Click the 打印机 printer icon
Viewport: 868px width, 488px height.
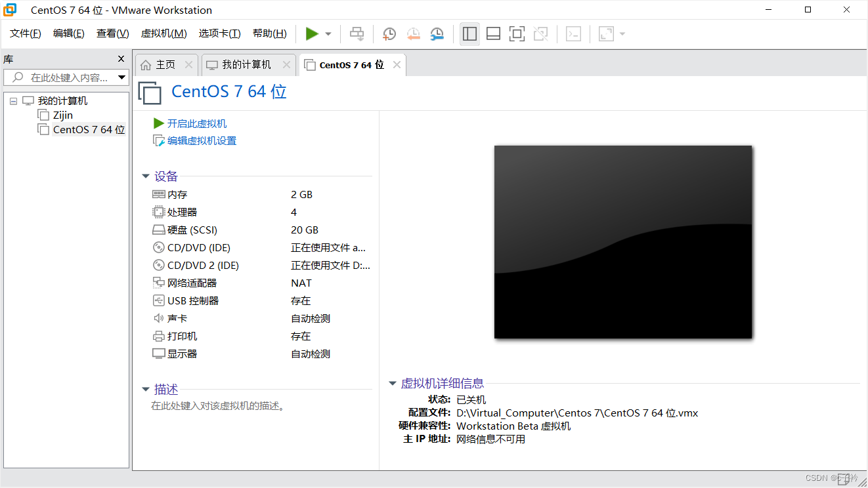[x=158, y=336]
